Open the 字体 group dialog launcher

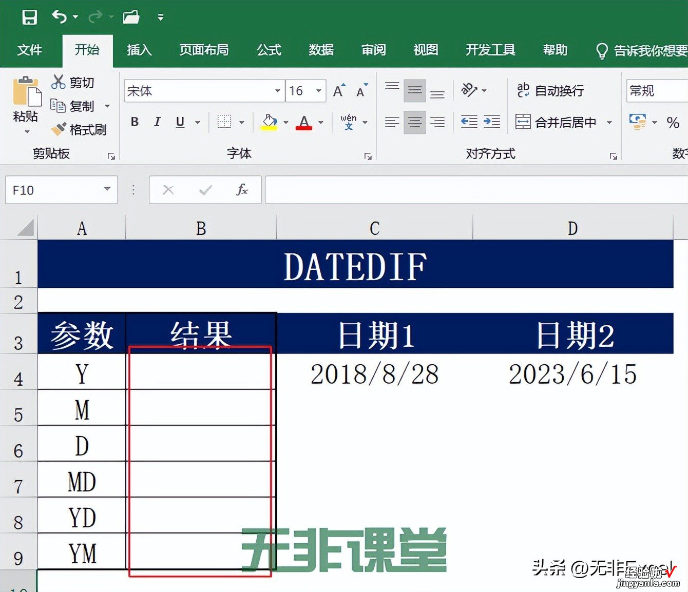(x=368, y=156)
